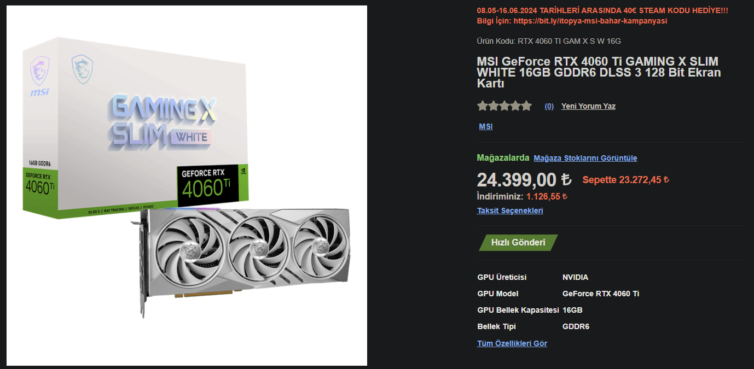Open the MSI brand link

(486, 126)
